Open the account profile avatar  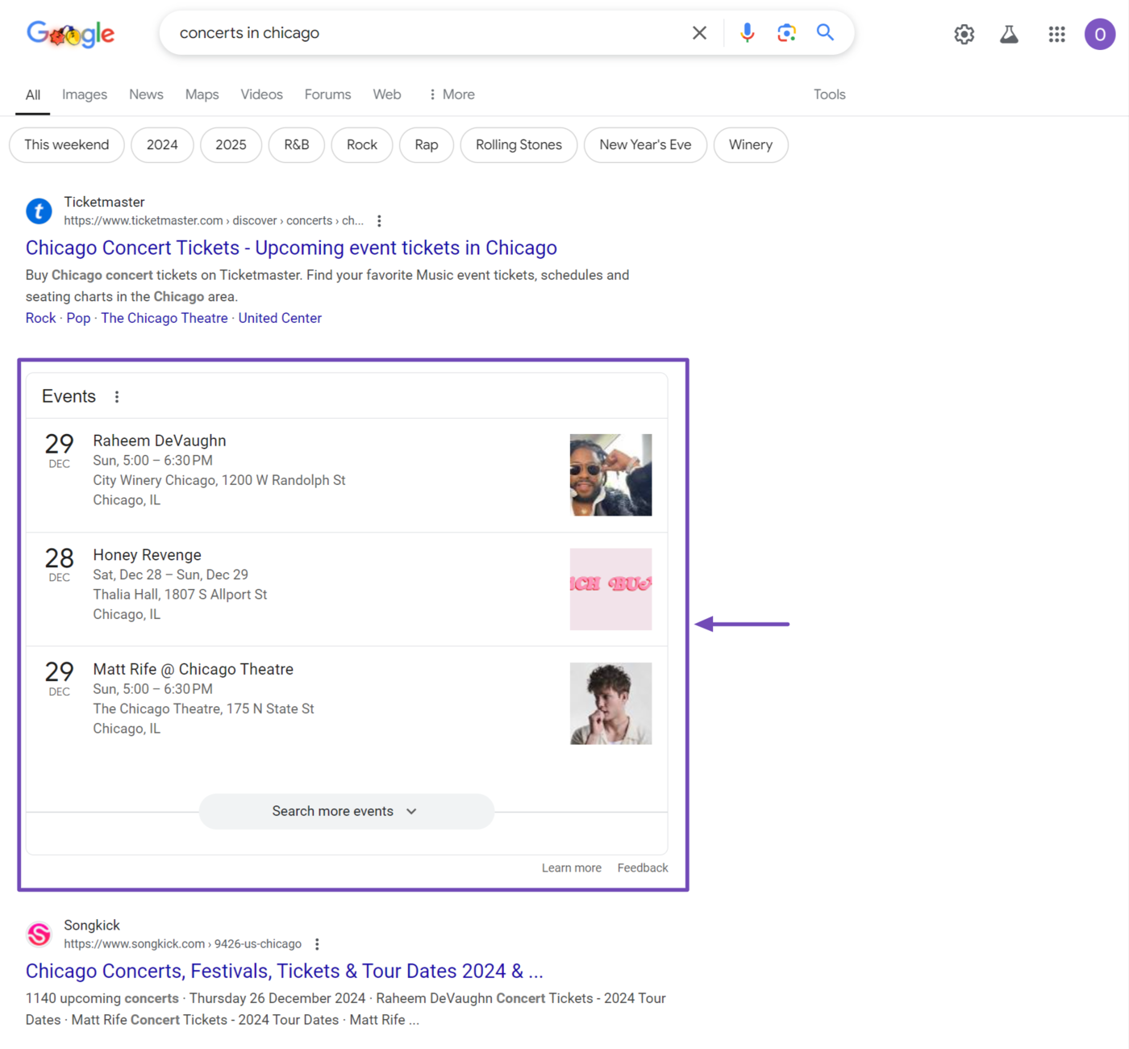tap(1100, 34)
